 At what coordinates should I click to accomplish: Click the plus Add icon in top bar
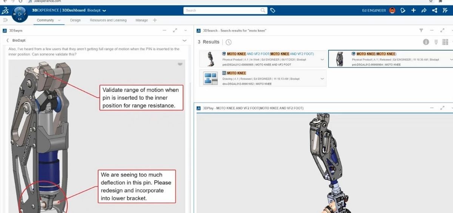pos(413,11)
